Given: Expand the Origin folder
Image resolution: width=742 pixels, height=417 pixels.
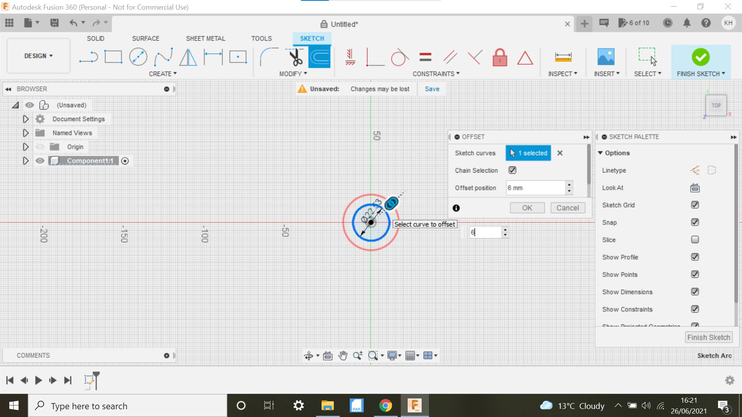Looking at the screenshot, I should [26, 147].
